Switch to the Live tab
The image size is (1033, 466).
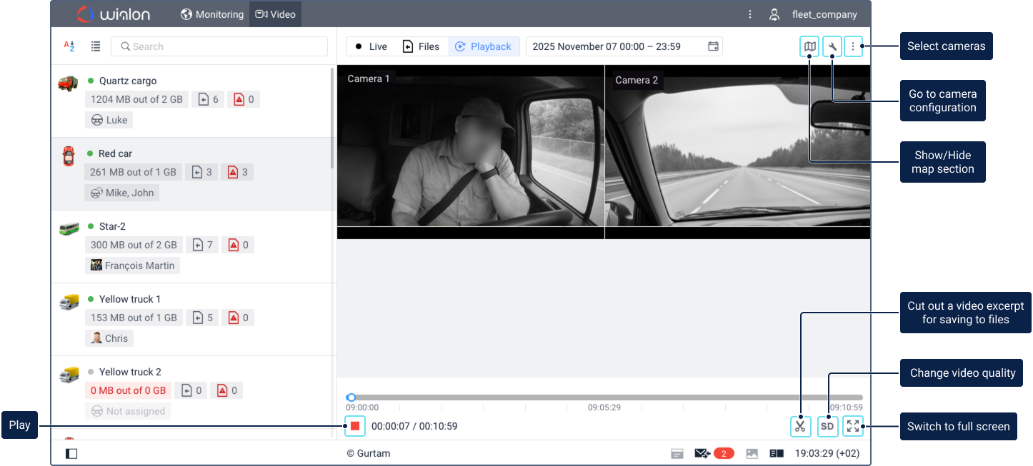tap(371, 46)
